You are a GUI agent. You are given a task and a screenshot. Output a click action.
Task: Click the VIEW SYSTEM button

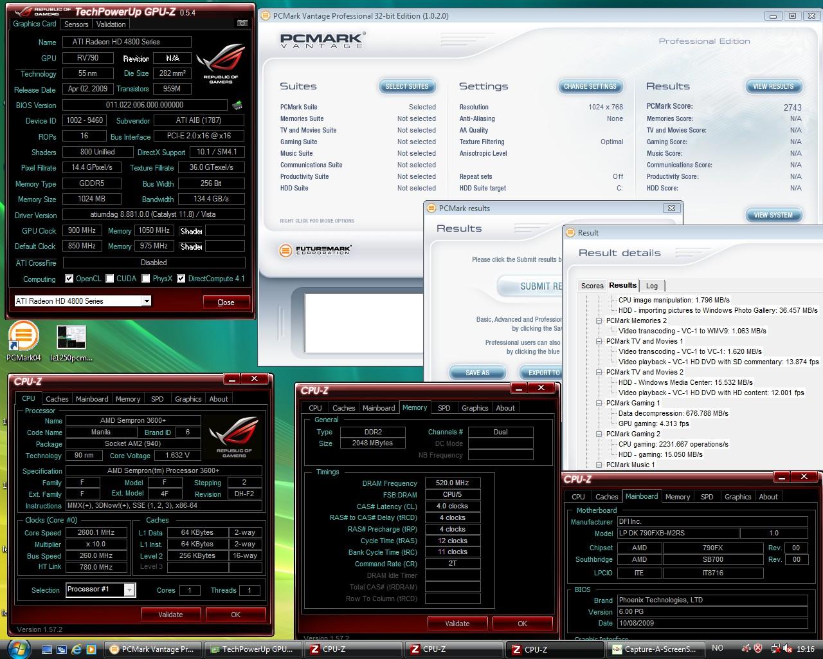tap(773, 215)
